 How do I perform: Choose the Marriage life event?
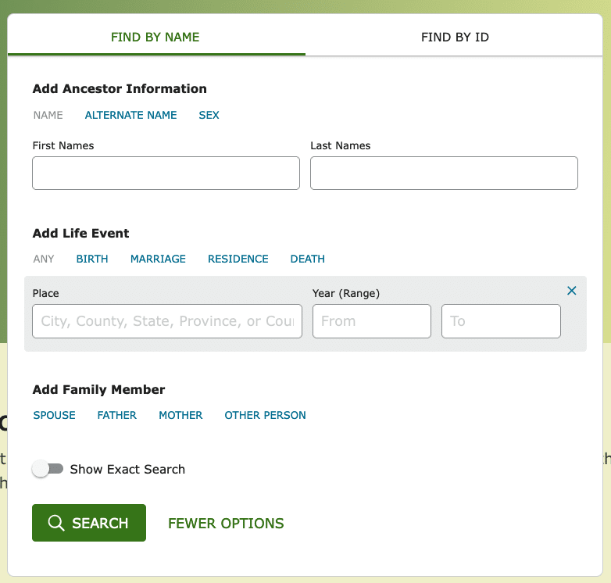coord(158,259)
